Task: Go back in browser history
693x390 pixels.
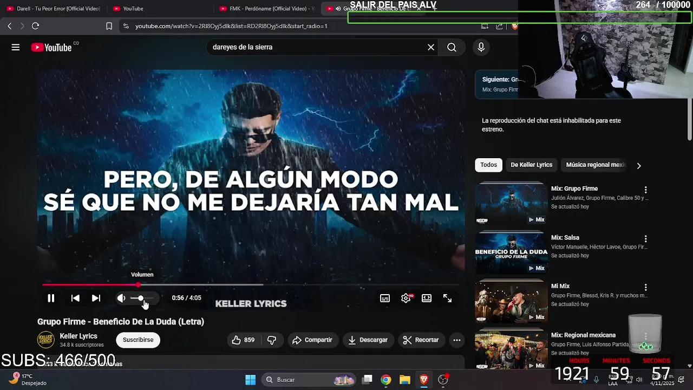Action: 9,26
